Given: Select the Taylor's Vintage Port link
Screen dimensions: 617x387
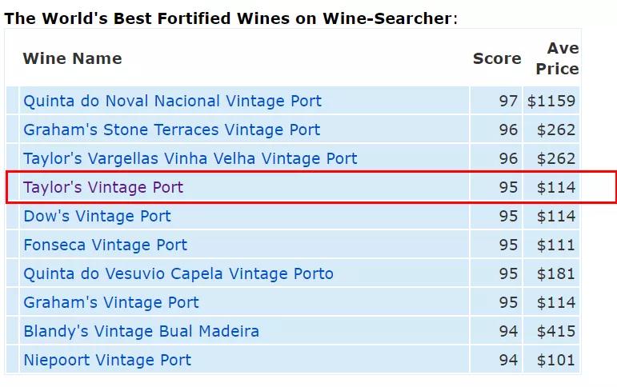Looking at the screenshot, I should [x=103, y=188].
